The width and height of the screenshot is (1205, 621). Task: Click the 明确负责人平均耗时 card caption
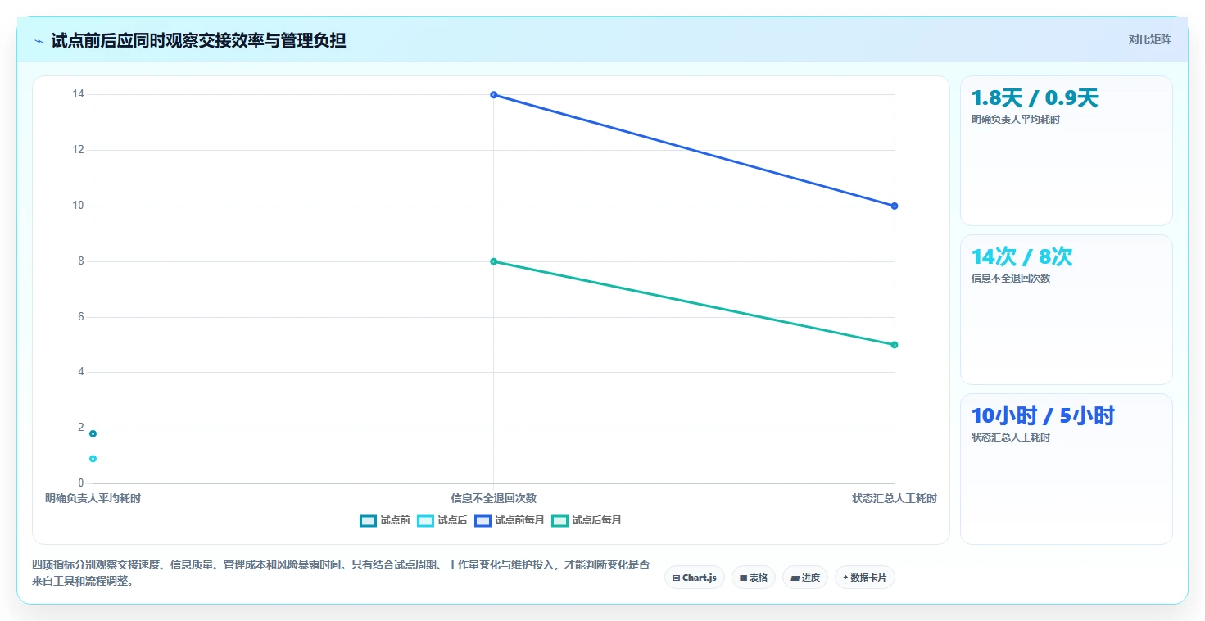tap(1016, 120)
